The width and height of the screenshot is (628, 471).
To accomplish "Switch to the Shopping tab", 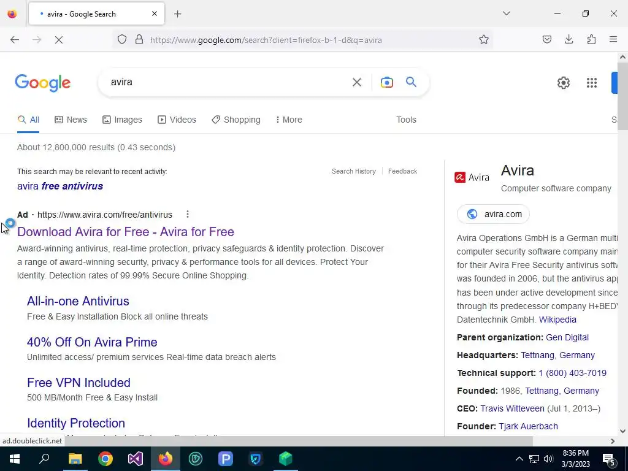I will point(236,120).
